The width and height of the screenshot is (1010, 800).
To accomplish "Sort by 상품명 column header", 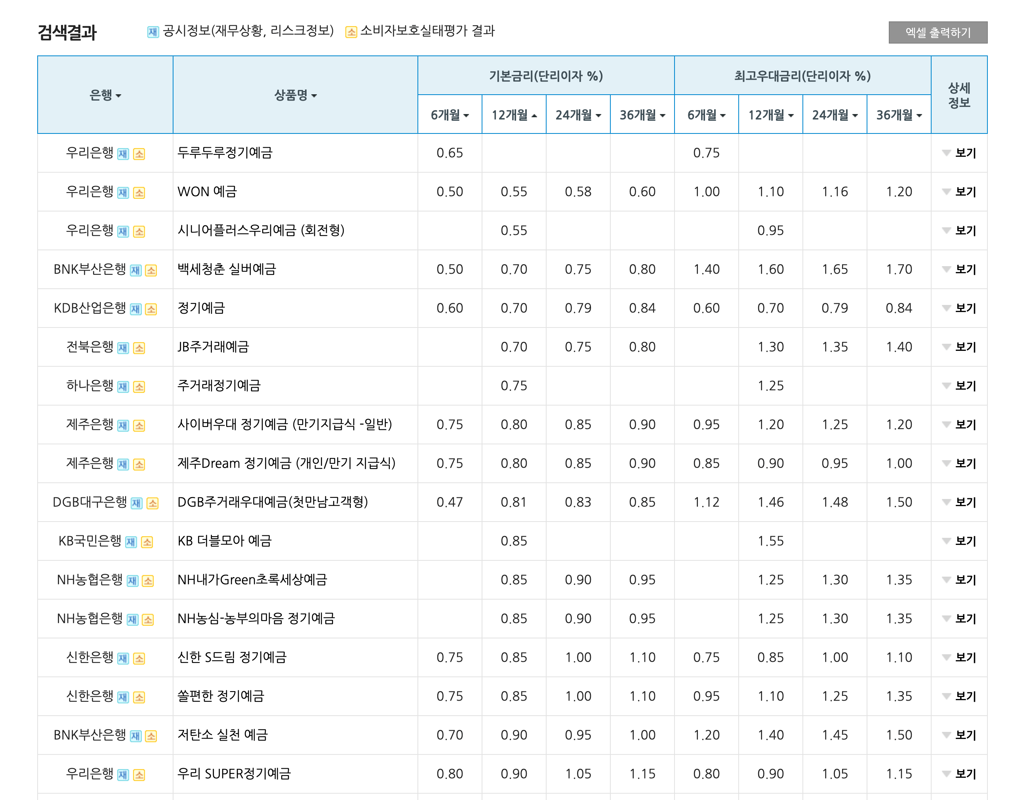I will coord(295,95).
